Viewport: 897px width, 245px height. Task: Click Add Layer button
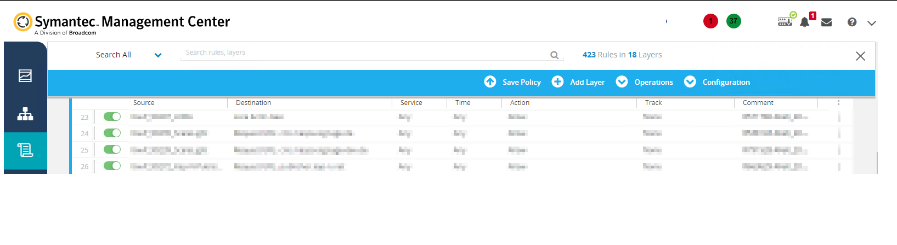578,82
